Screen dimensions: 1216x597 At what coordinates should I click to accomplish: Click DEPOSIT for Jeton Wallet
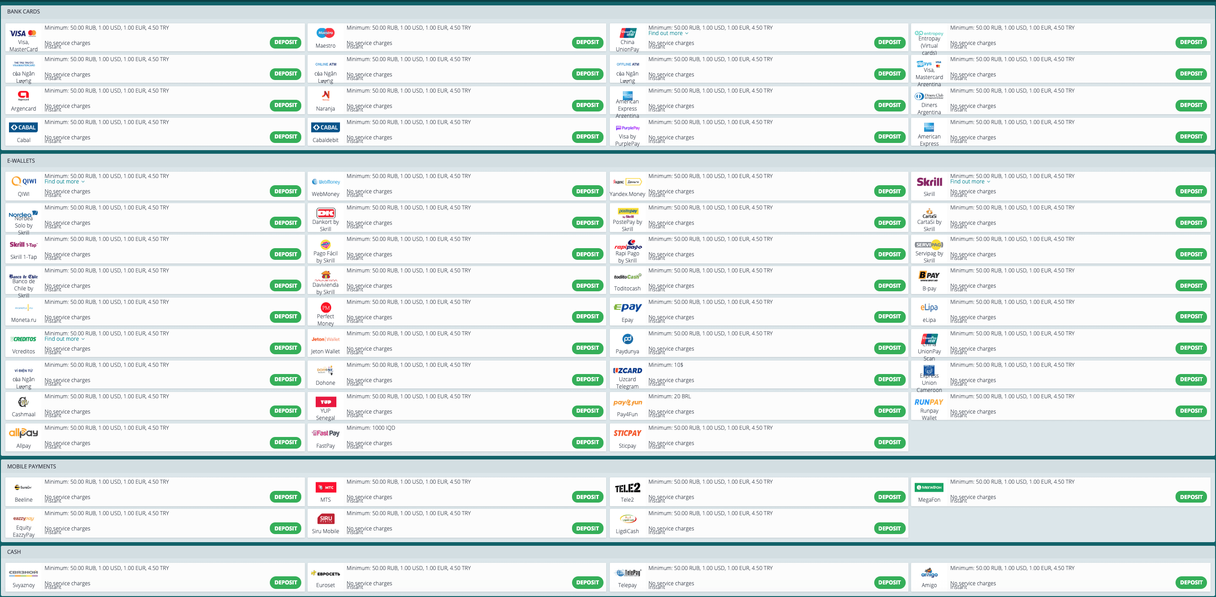point(587,348)
